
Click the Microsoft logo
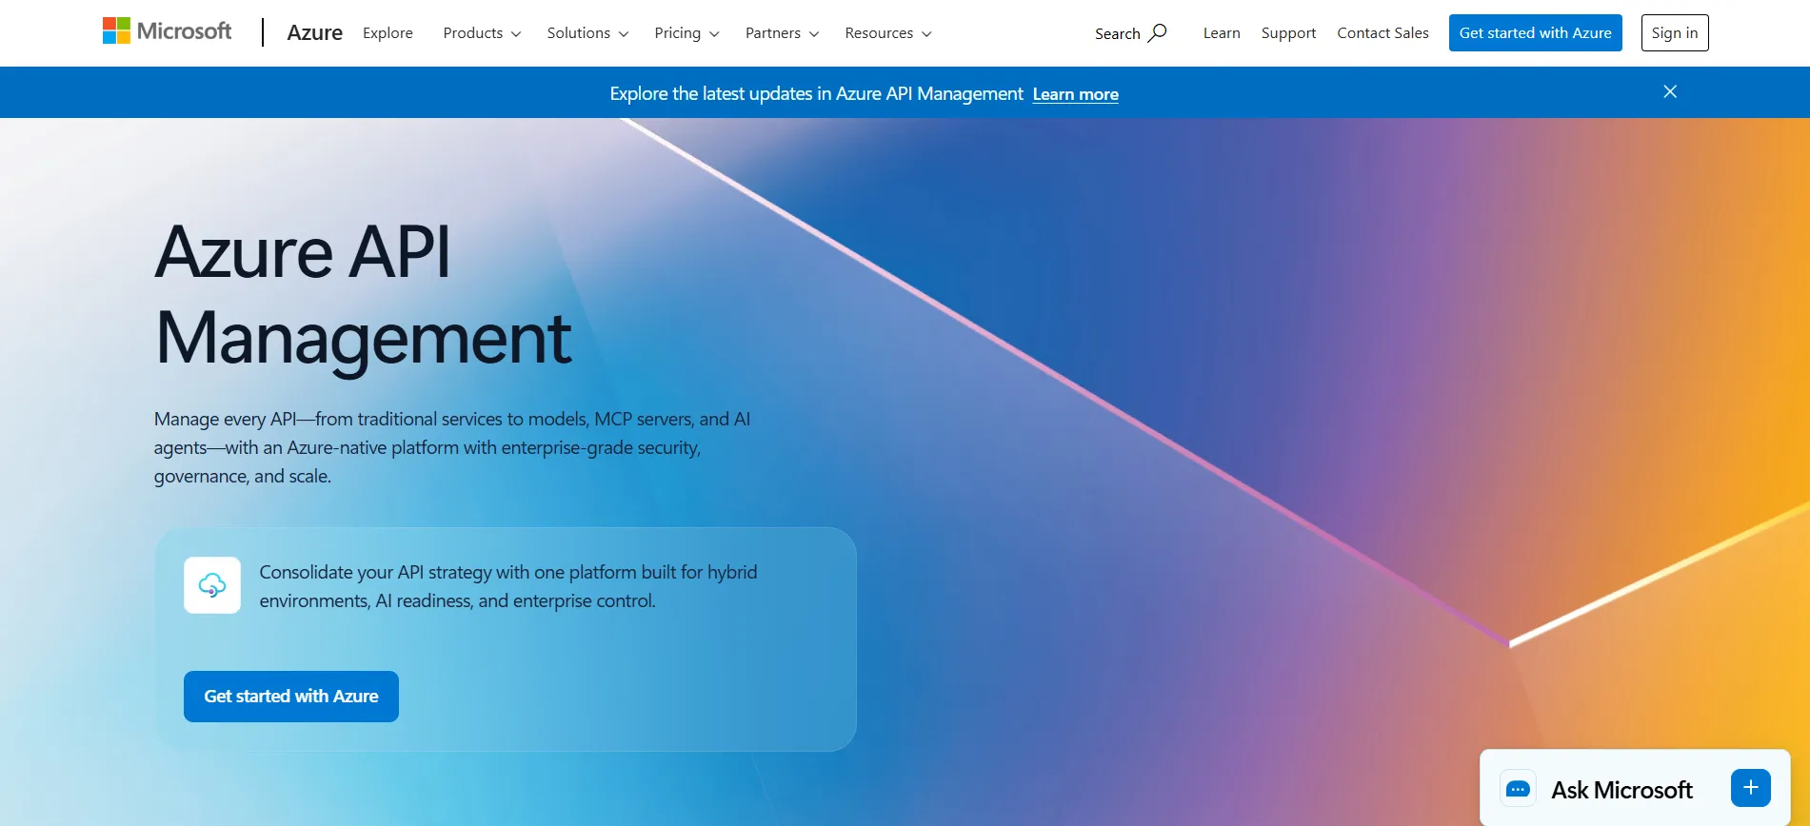point(167,31)
